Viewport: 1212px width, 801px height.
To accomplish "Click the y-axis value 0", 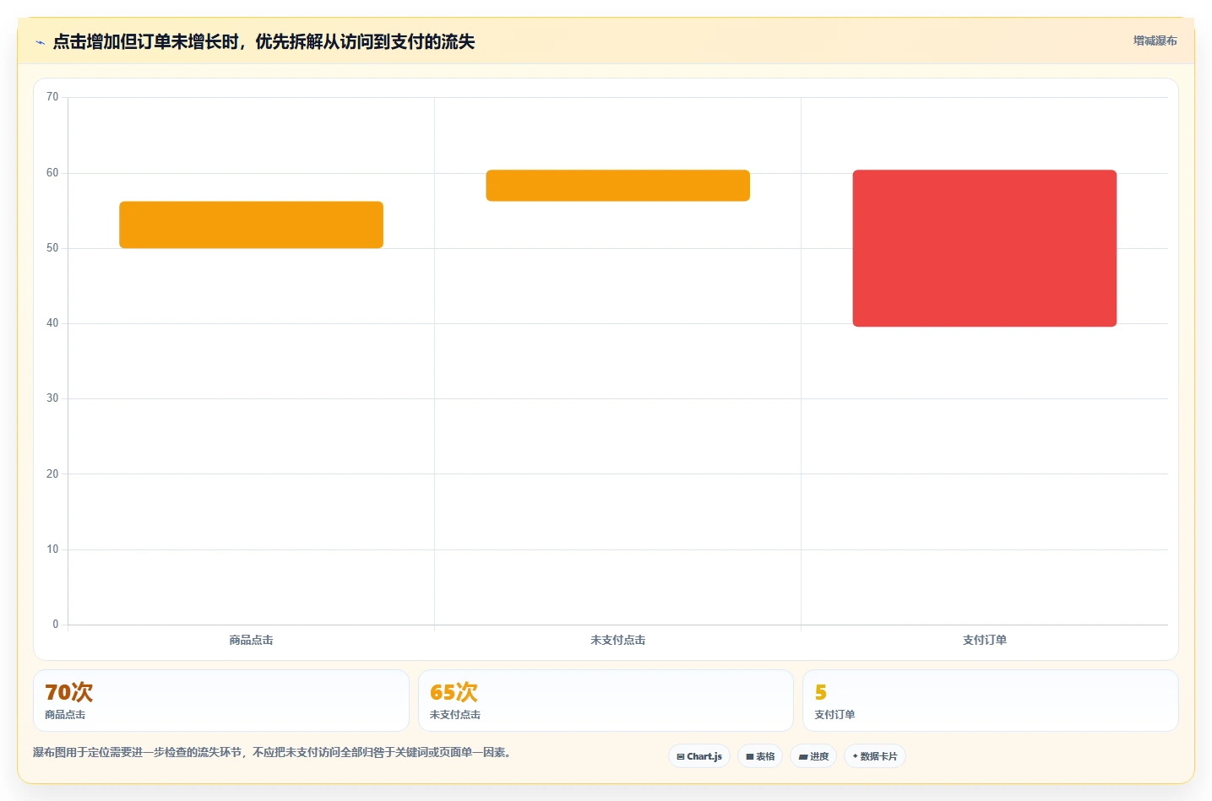I will (x=56, y=625).
